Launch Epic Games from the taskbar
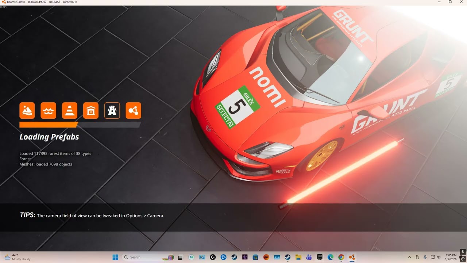This screenshot has width=467, height=263. pyautogui.click(x=320, y=257)
